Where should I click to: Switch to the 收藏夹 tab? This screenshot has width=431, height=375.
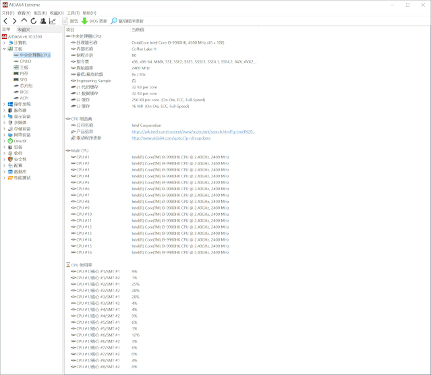pyautogui.click(x=24, y=30)
